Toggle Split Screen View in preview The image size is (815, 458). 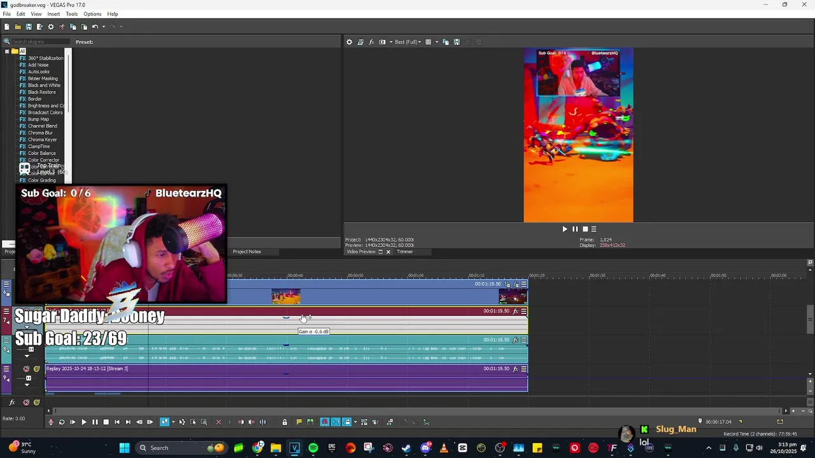click(382, 42)
